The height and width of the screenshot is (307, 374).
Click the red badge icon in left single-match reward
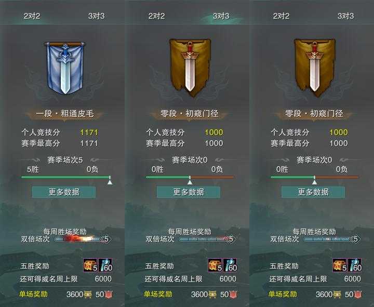click(109, 295)
